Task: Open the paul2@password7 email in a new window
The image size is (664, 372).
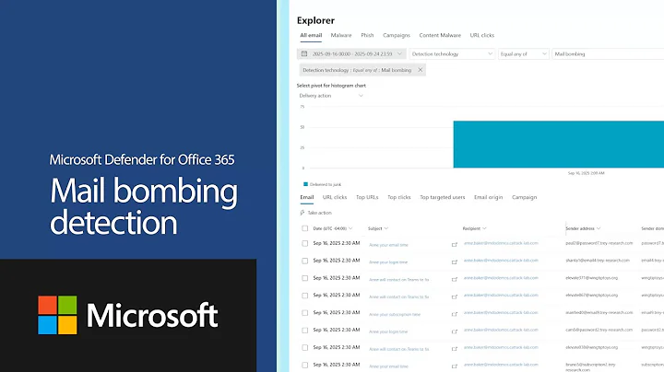Action: [x=455, y=245]
